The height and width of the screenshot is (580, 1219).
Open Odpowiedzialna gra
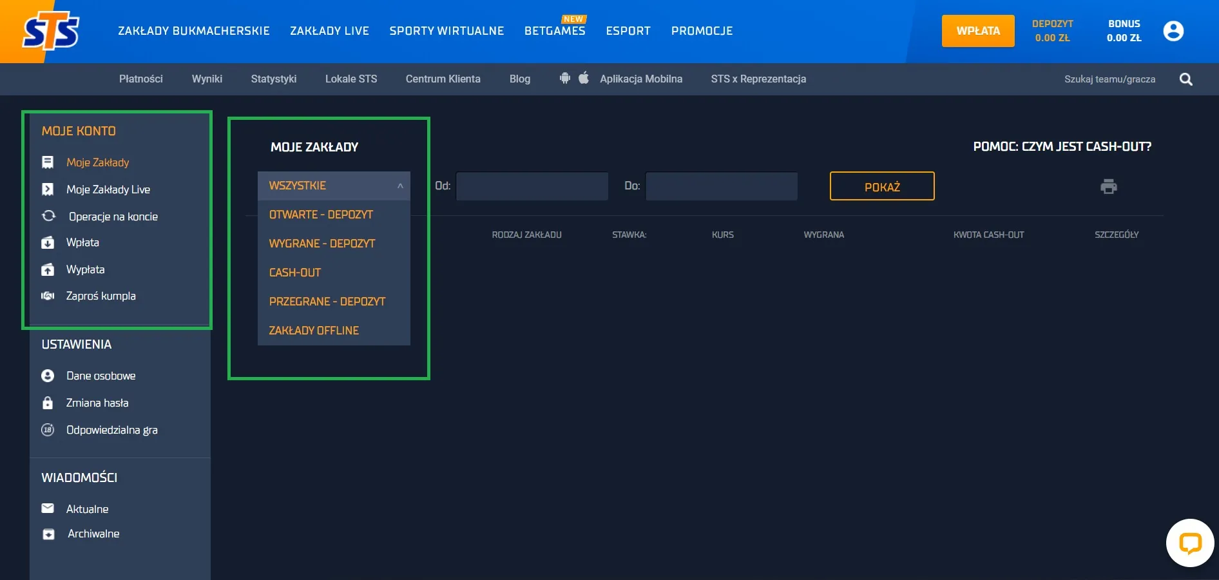[x=112, y=430]
